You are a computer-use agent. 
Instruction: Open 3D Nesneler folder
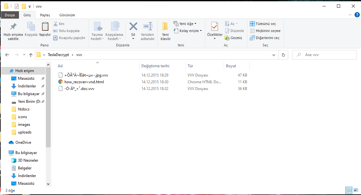coord(28,160)
